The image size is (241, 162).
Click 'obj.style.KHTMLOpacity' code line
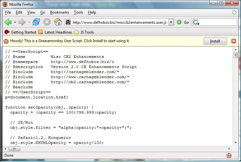tap(57, 143)
